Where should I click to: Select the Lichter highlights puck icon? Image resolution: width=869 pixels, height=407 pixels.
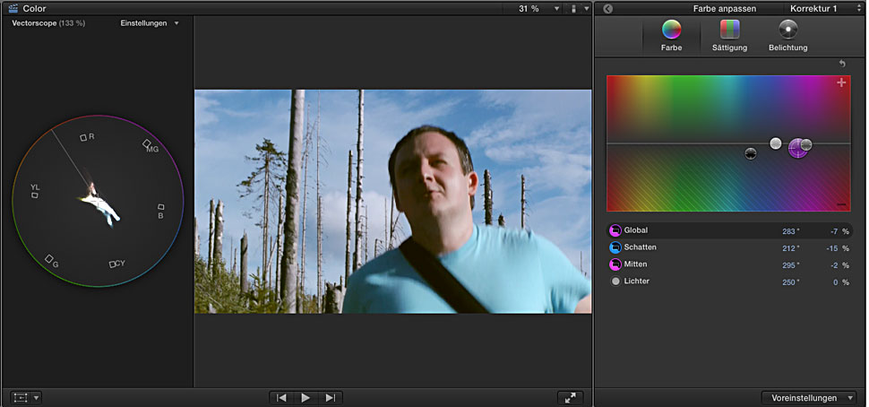tap(615, 281)
